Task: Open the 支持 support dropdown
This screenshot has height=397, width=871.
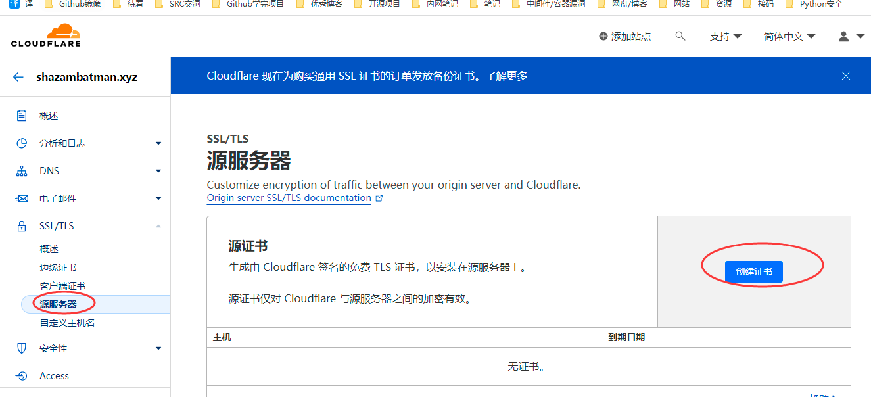Action: point(726,36)
